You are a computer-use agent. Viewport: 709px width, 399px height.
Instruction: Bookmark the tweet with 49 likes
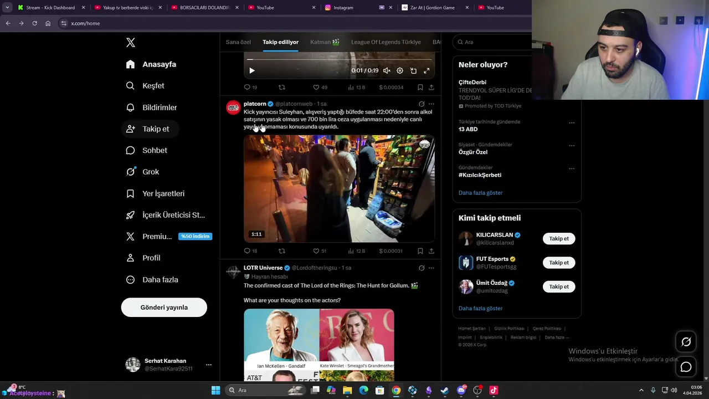tap(420, 88)
